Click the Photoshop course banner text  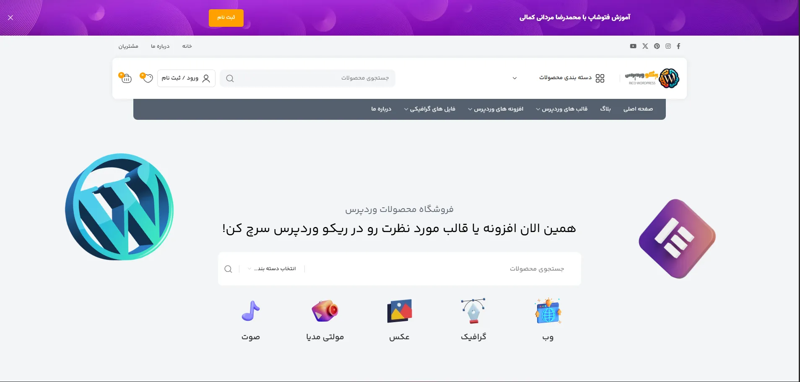pos(575,17)
